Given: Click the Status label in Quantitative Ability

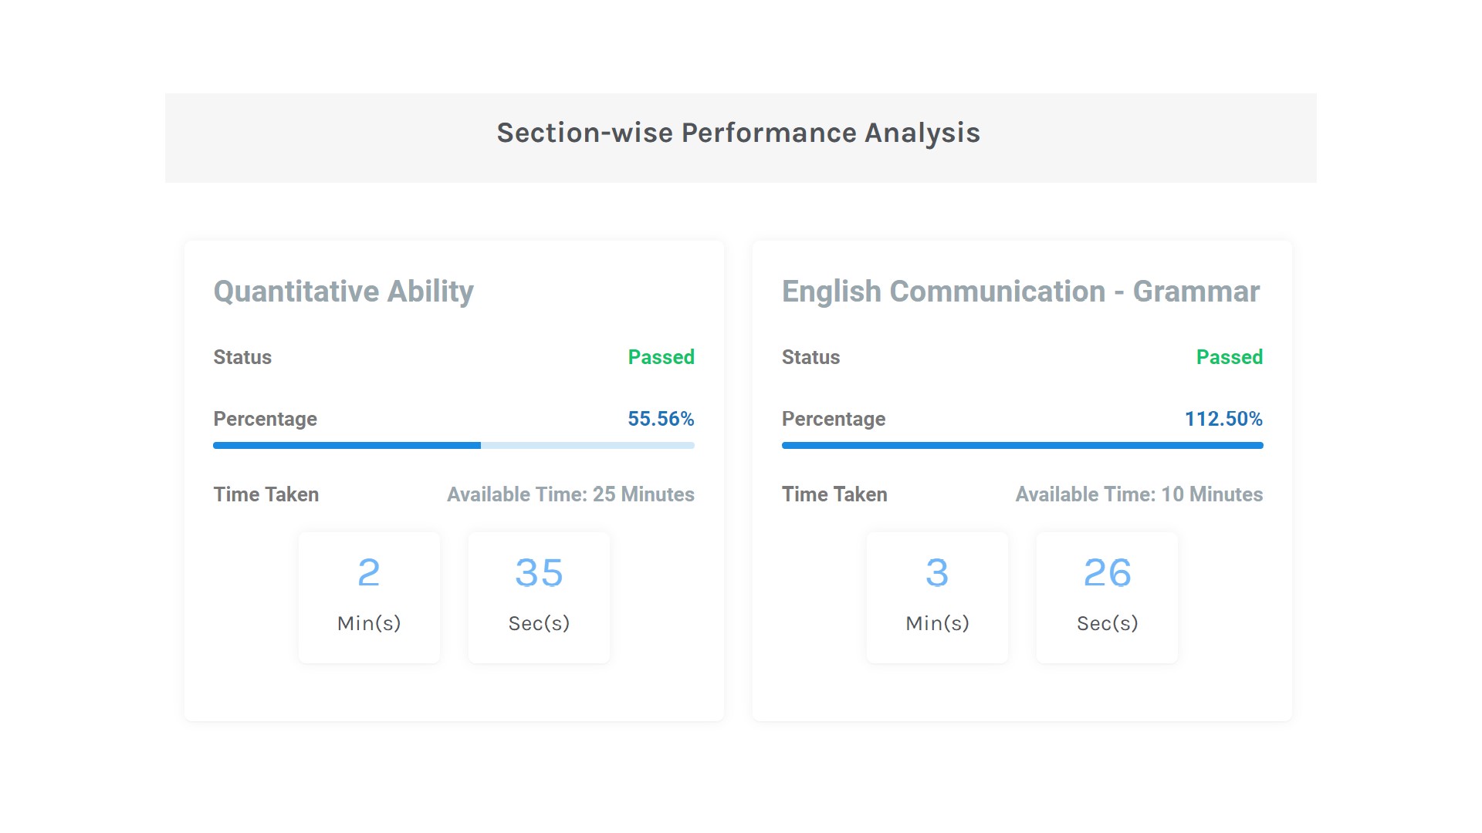Looking at the screenshot, I should click(x=242, y=357).
